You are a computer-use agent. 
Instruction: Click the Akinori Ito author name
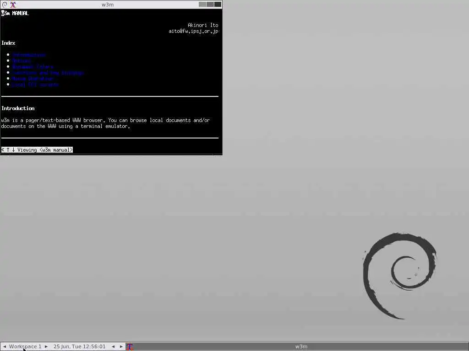pos(203,25)
